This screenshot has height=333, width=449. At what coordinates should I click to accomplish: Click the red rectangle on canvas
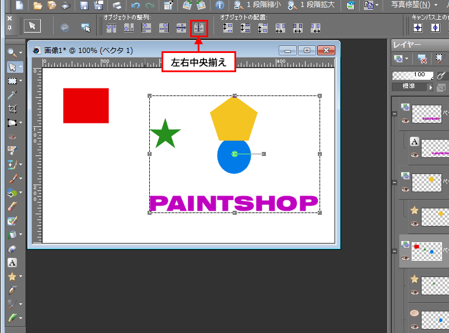tap(86, 106)
